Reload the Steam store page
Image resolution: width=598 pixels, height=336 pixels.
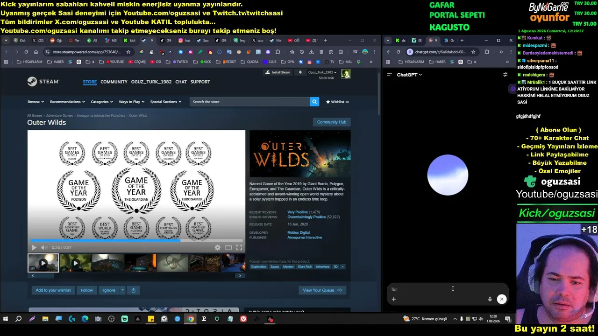click(x=26, y=52)
